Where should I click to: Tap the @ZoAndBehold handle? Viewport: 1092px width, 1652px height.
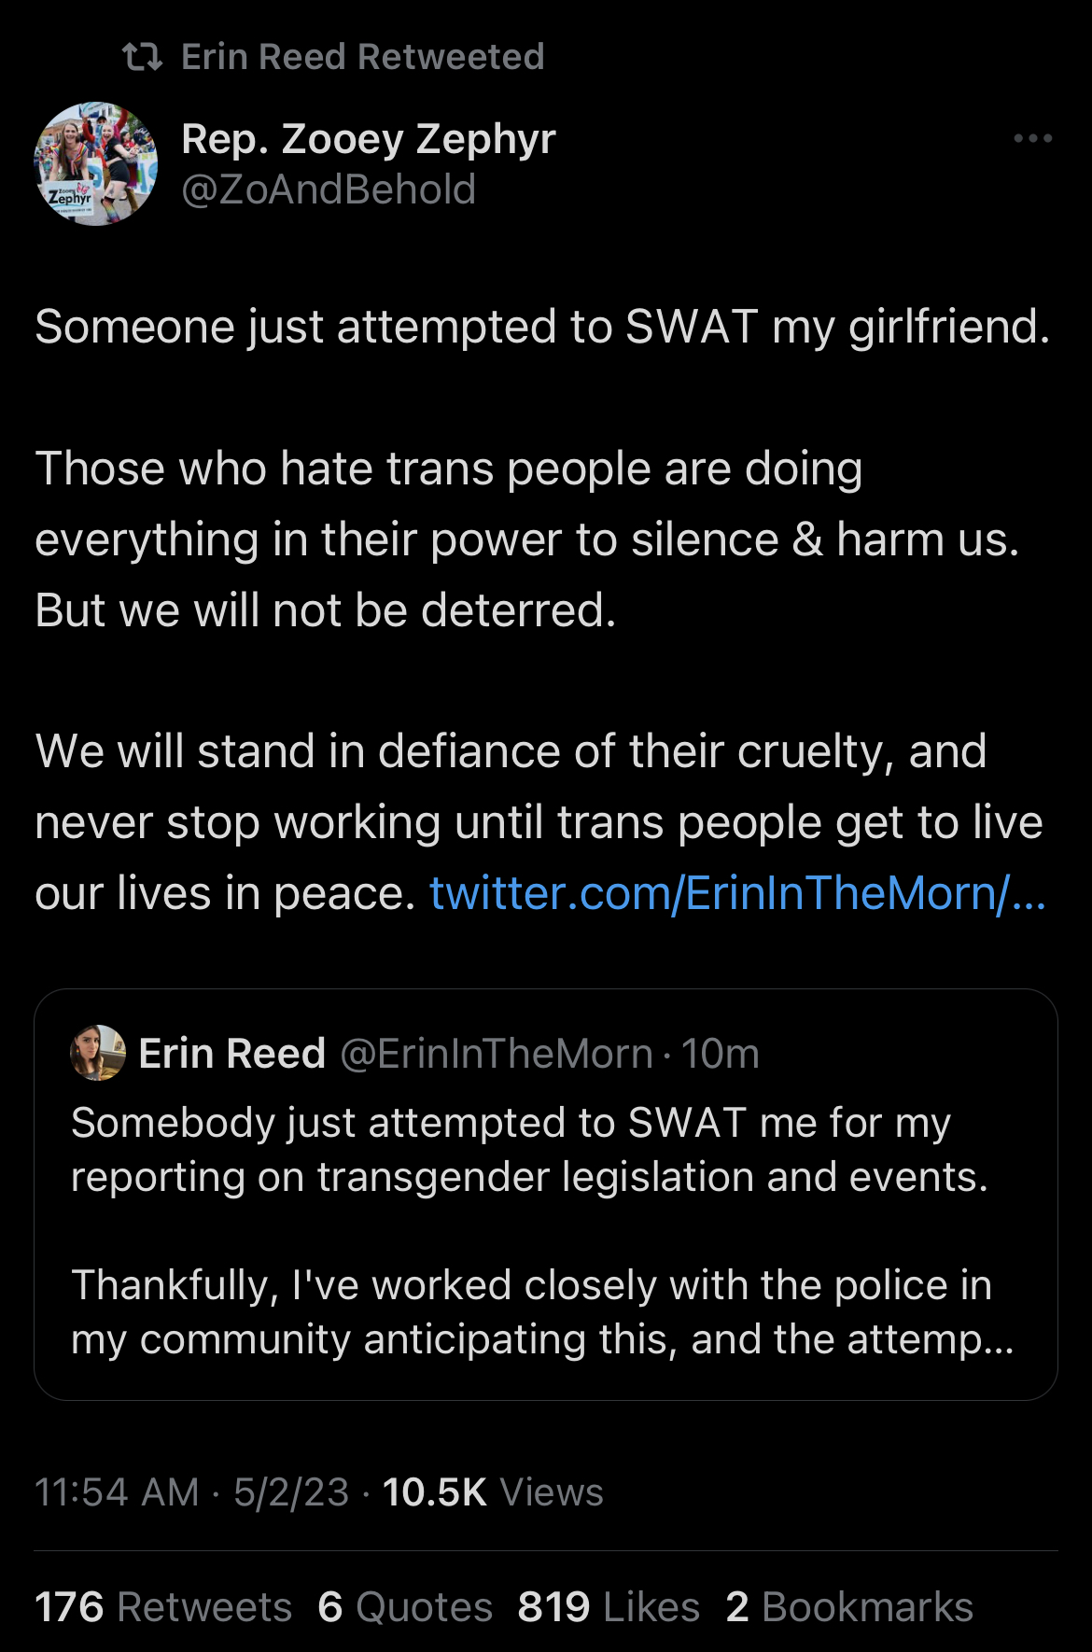(x=329, y=190)
